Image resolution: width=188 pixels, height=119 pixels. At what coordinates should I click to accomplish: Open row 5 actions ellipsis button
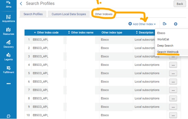(173, 73)
